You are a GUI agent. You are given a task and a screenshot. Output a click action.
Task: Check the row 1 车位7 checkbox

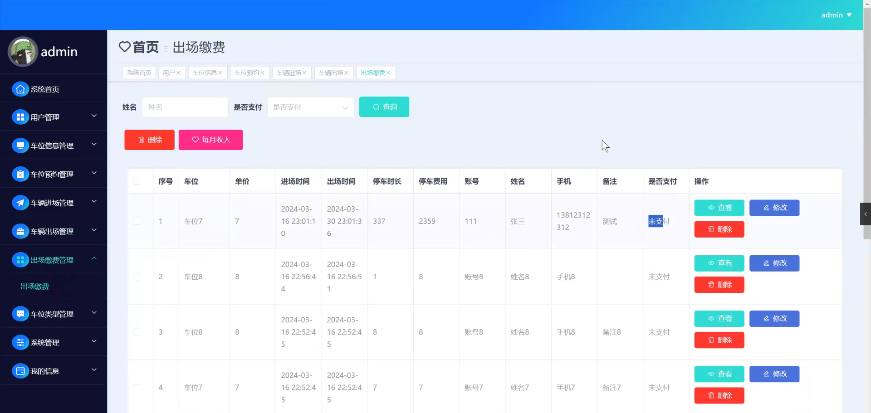[137, 221]
